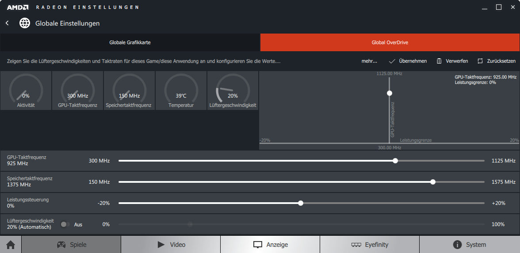Screen dimensions: 520x253
Task: Click the Lüftergeschwindigkeit gauge showing 20%
Action: (x=233, y=91)
